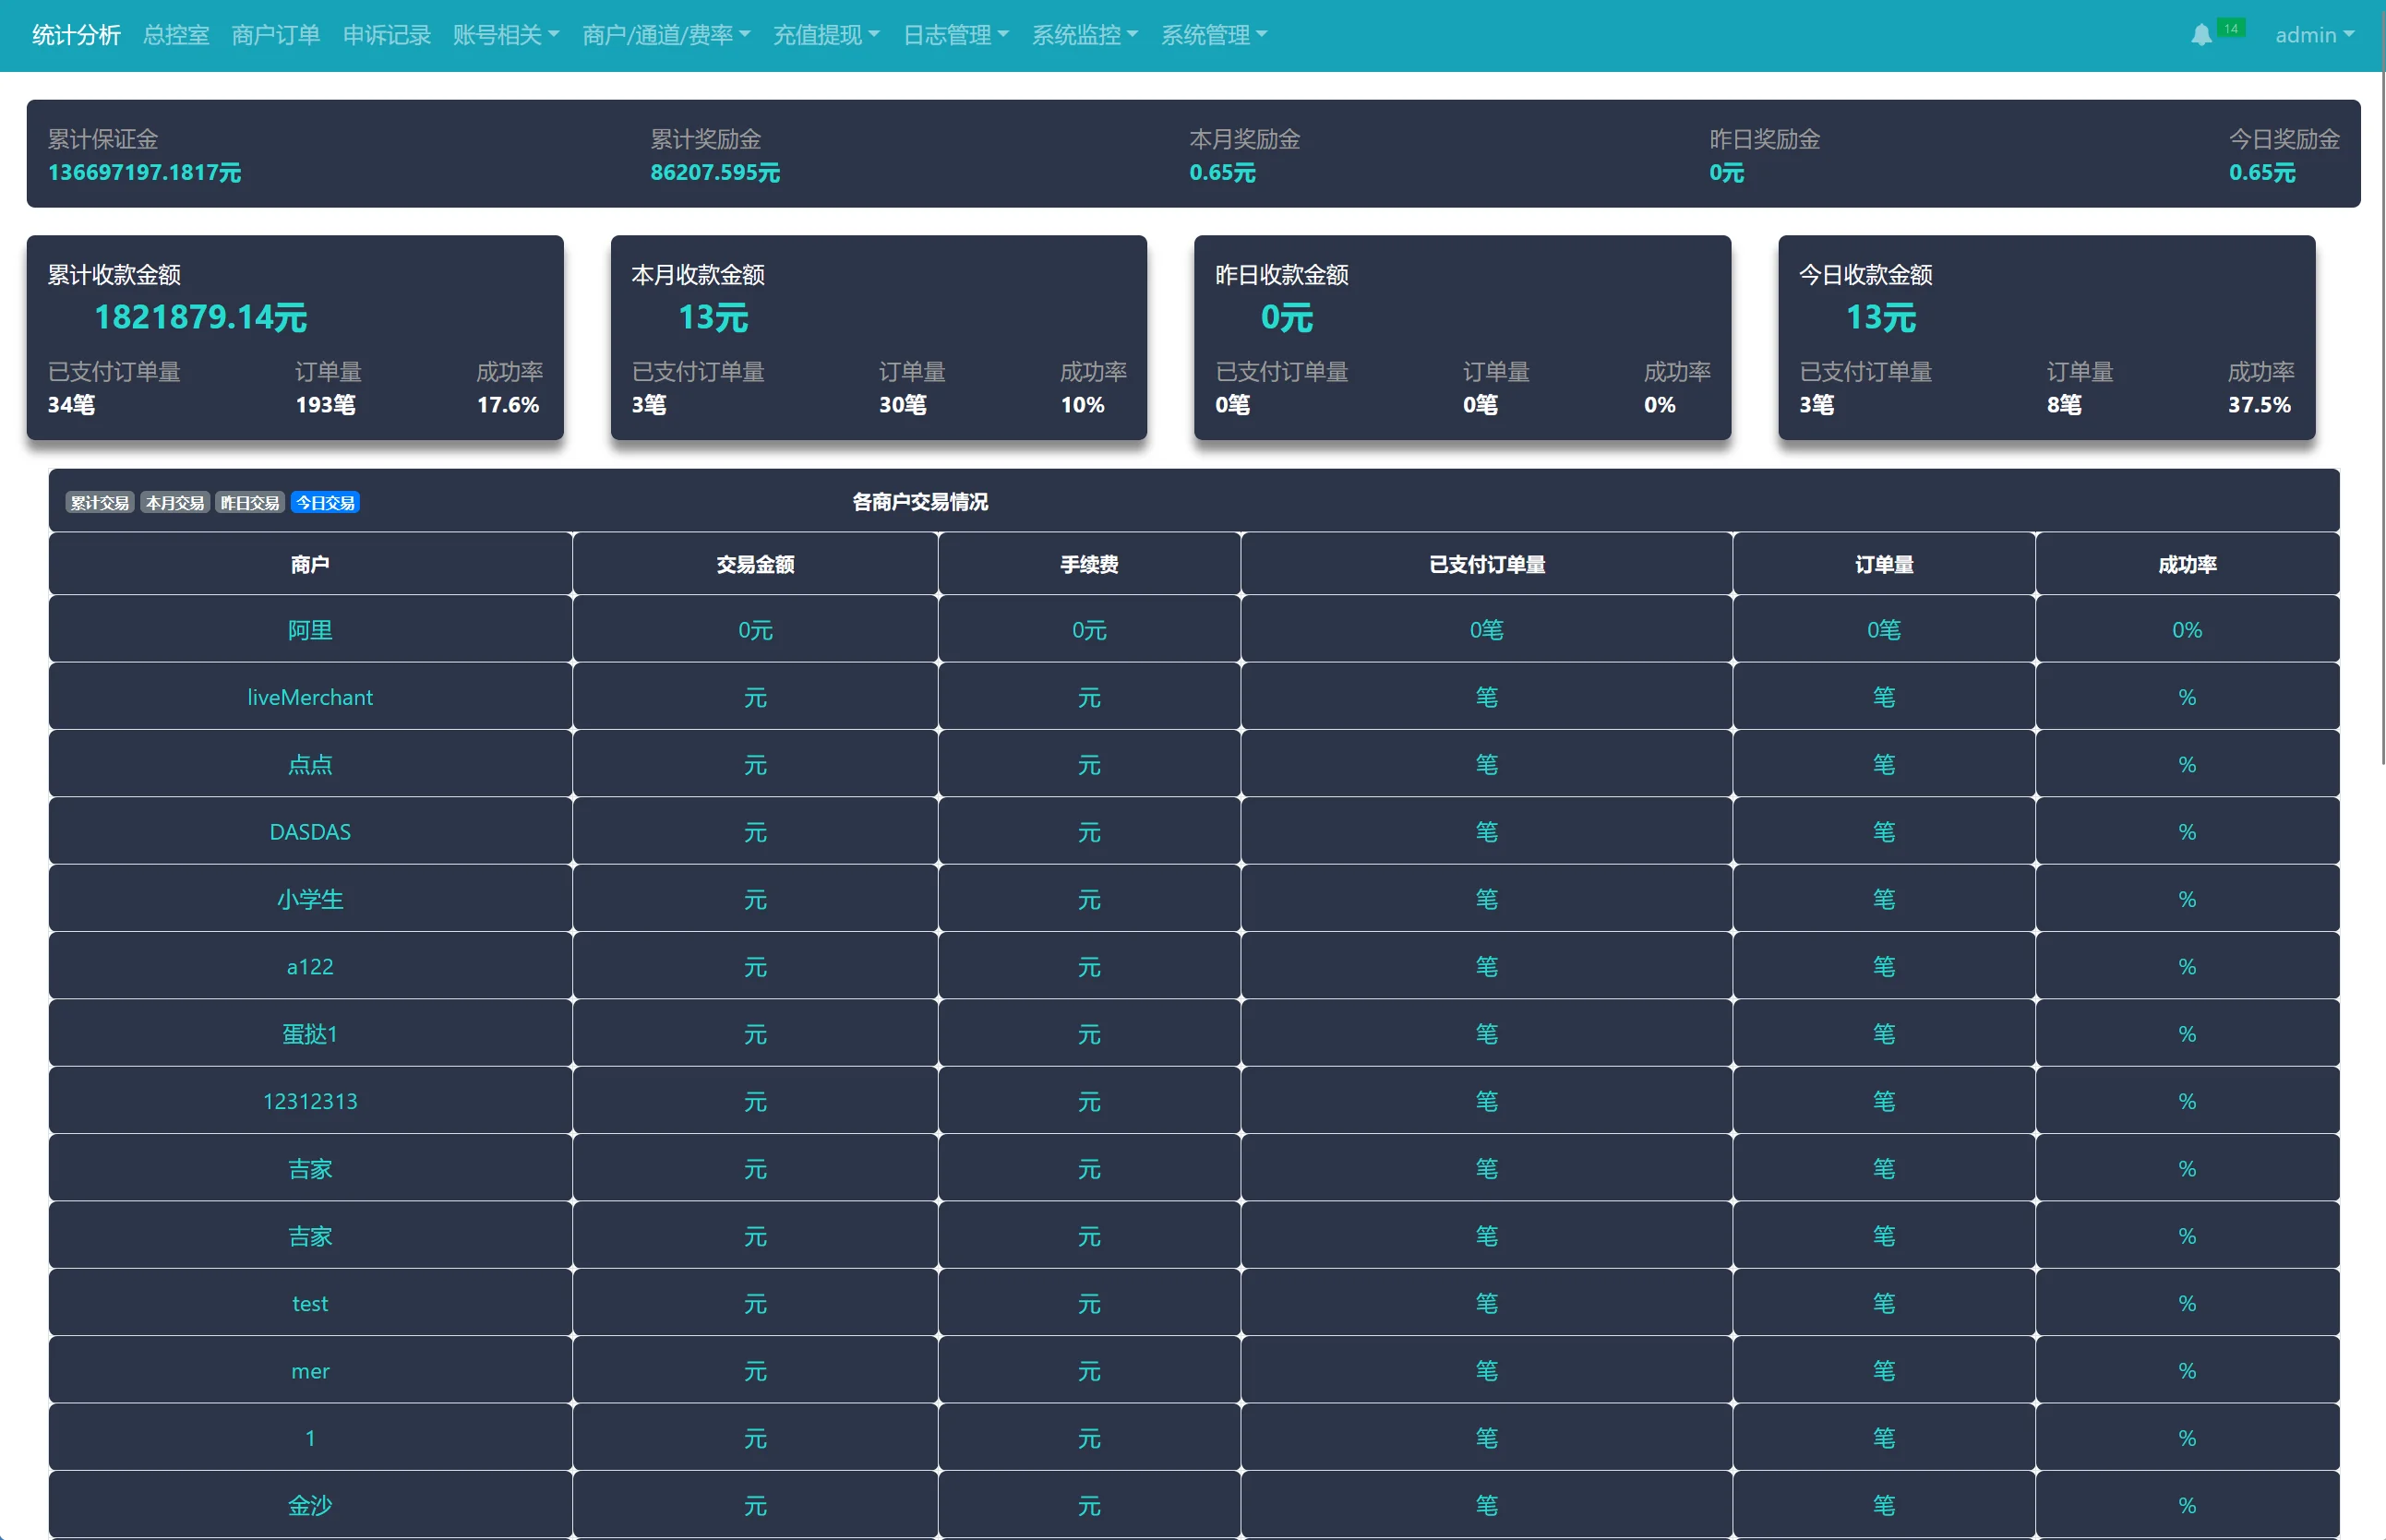Viewport: 2386px width, 1540px height.
Task: Switch to the 累计交易 filter
Action: point(99,503)
